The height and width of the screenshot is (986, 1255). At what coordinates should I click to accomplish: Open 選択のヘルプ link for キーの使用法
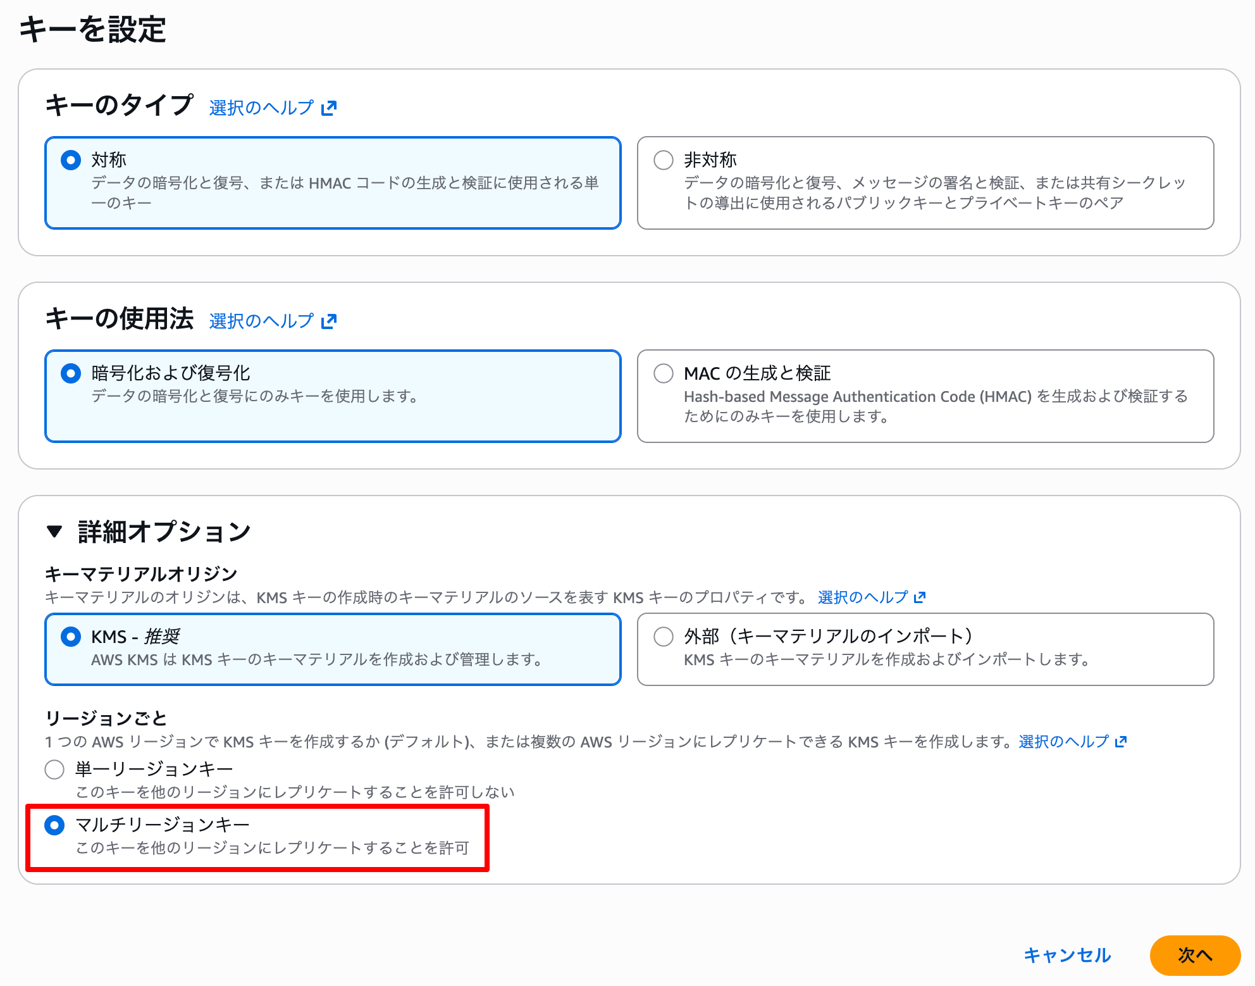click(x=261, y=321)
